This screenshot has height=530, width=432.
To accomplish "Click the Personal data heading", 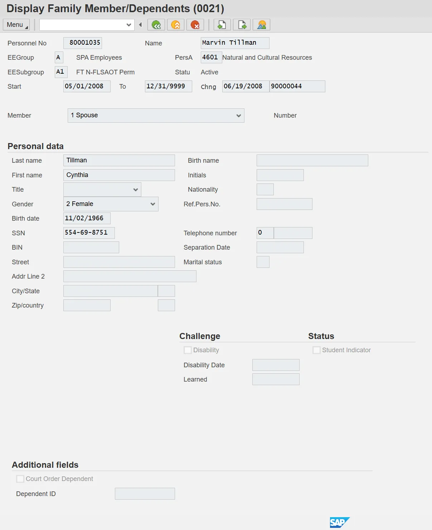I will click(x=35, y=146).
